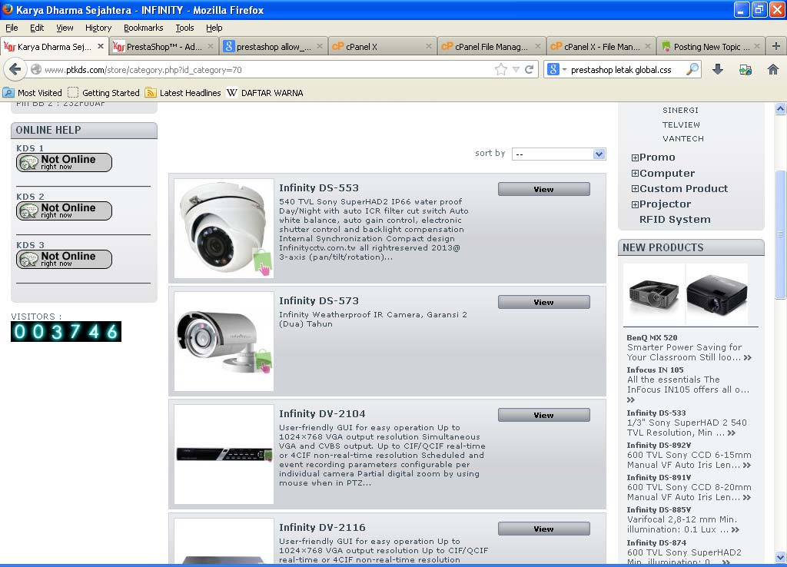This screenshot has width=787, height=567.
Task: Open the Edit menu
Action: coord(37,28)
